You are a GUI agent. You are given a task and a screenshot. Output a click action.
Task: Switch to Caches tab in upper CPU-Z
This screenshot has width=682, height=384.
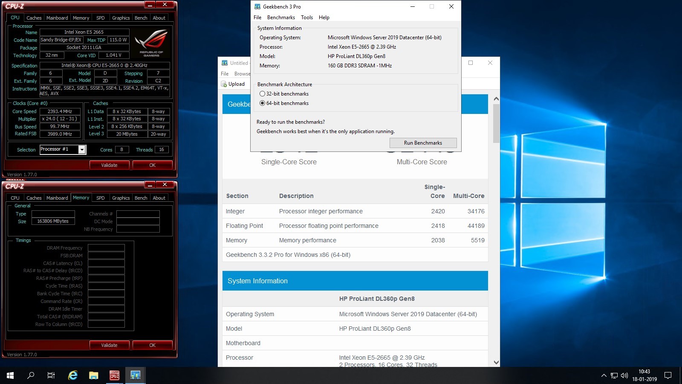34,18
